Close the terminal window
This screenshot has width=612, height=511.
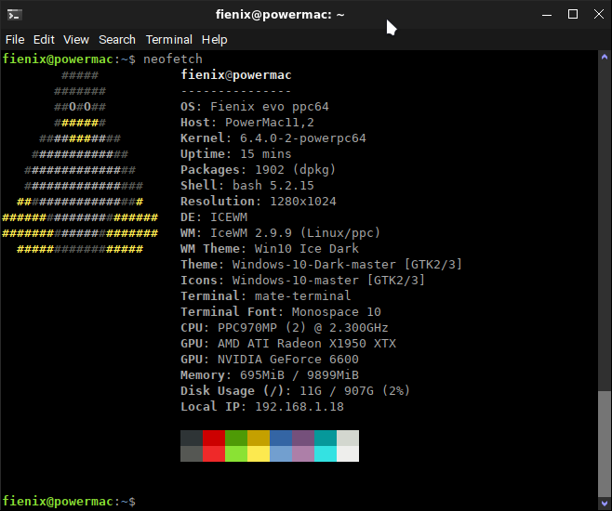pos(599,15)
